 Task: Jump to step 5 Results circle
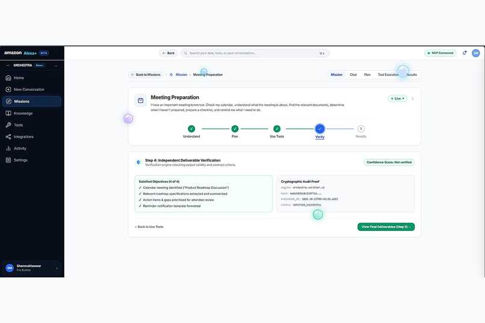coord(360,129)
